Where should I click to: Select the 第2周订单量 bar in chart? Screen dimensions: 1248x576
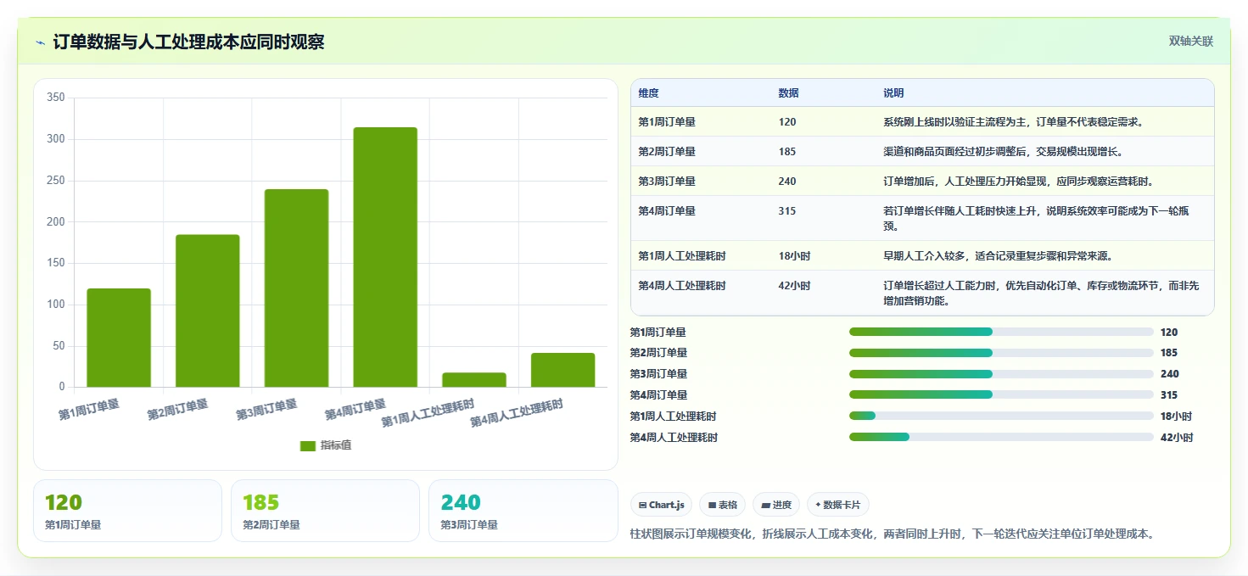click(x=208, y=311)
